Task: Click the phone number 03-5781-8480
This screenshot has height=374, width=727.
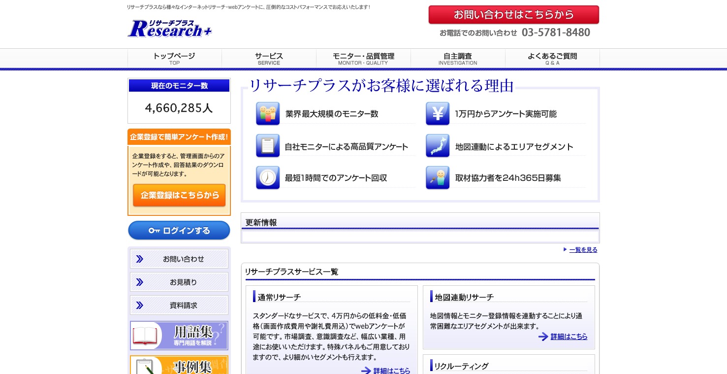Action: coord(556,33)
